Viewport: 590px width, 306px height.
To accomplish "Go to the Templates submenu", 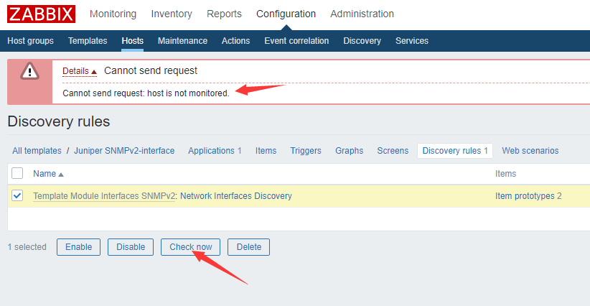I will (x=88, y=41).
